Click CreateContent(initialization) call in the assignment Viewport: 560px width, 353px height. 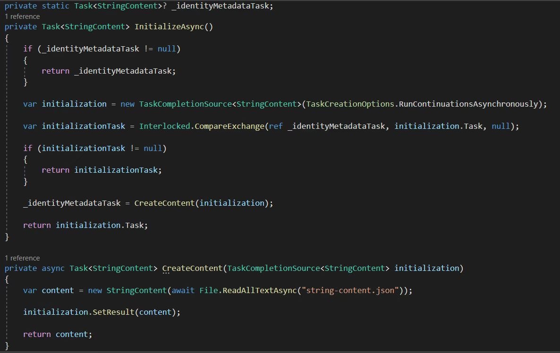tap(202, 203)
